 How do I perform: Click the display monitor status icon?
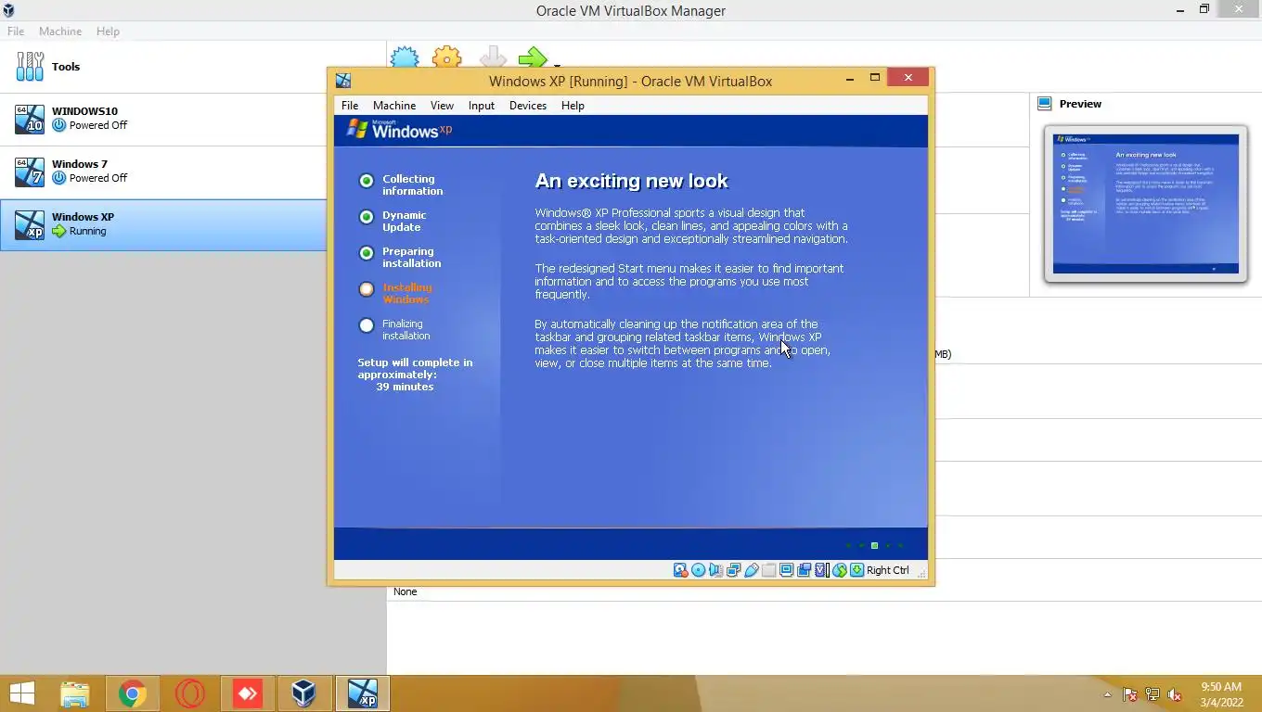786,570
